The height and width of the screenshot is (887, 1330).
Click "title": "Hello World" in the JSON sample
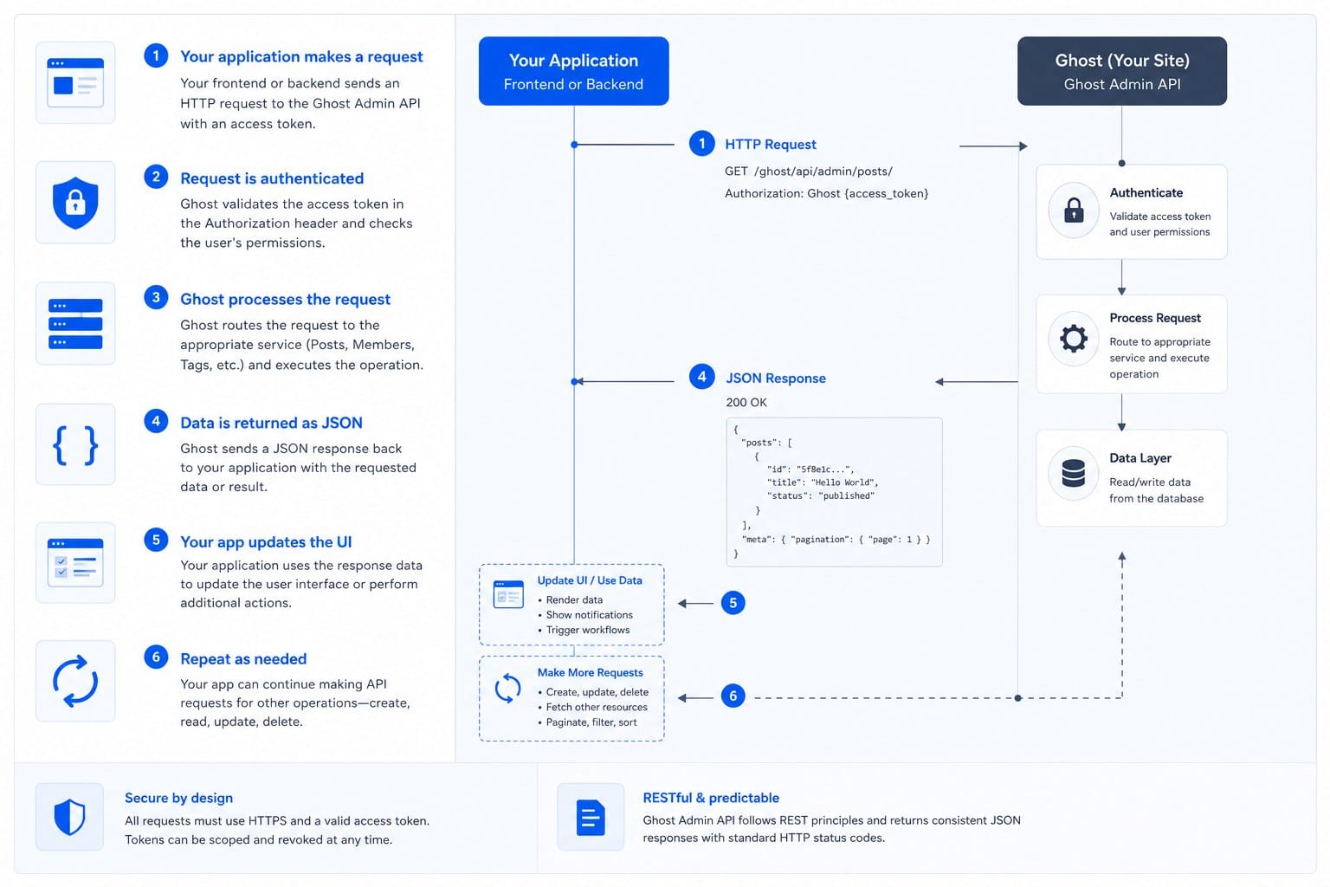pos(823,482)
